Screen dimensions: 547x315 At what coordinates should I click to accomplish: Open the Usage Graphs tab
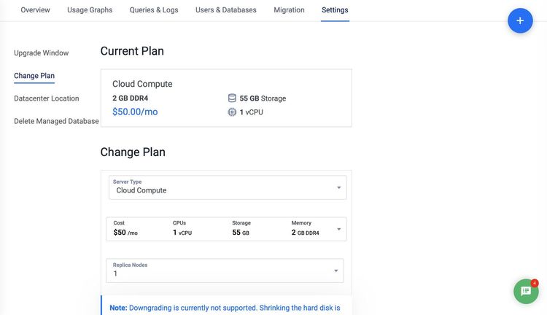tap(90, 9)
